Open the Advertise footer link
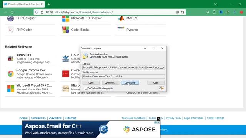 (55, 118)
